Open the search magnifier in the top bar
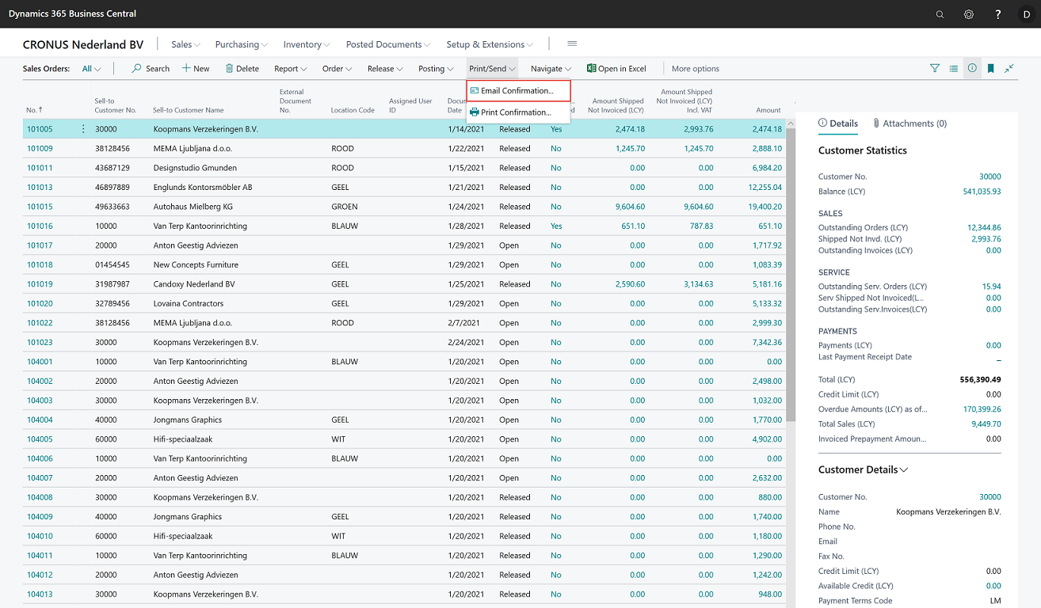Image resolution: width=1041 pixels, height=608 pixels. tap(940, 14)
